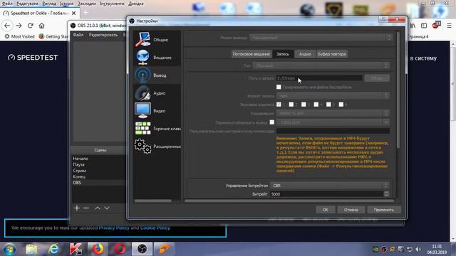Click the custom muxer settings field
Image resolution: width=456 pixels, height=256 pixels.
(x=333, y=131)
